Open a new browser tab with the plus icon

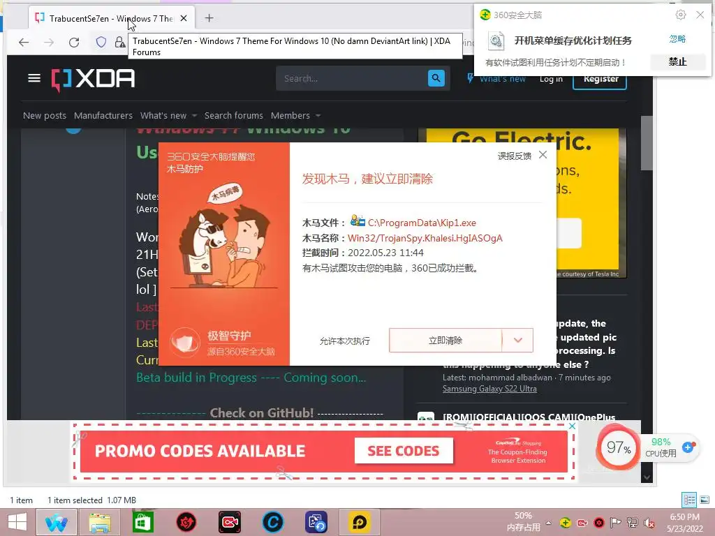pyautogui.click(x=209, y=18)
